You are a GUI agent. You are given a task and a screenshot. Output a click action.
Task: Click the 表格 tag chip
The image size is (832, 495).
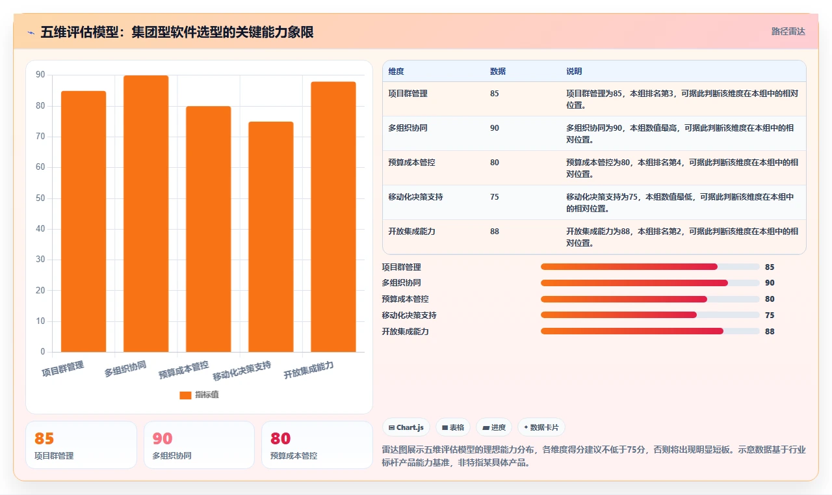(x=452, y=427)
